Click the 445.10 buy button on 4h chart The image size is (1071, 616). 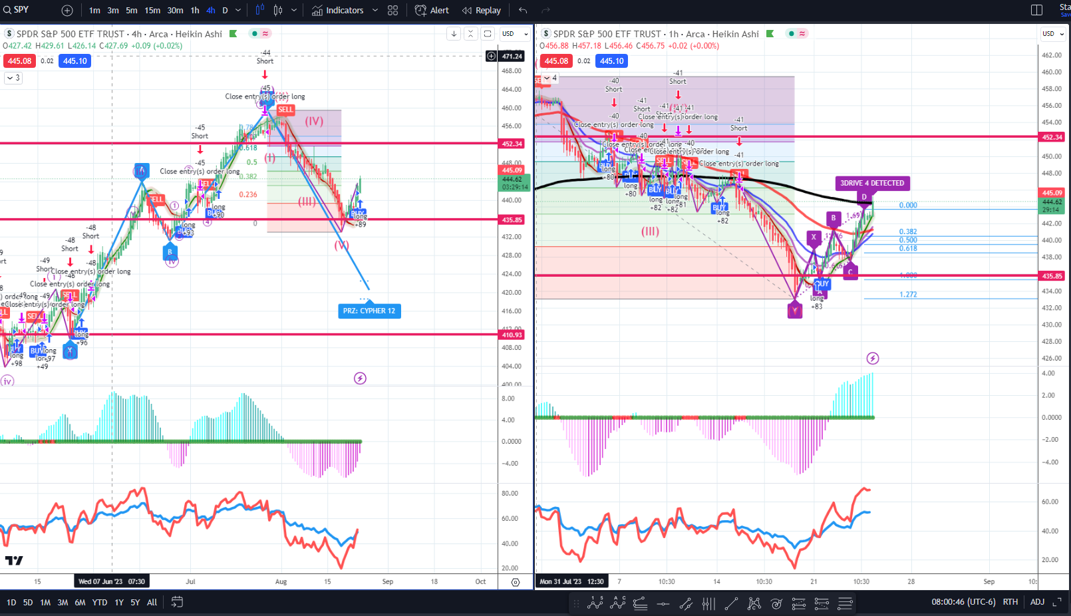(75, 61)
